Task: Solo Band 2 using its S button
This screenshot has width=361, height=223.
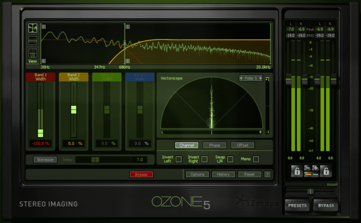Action: point(128,27)
